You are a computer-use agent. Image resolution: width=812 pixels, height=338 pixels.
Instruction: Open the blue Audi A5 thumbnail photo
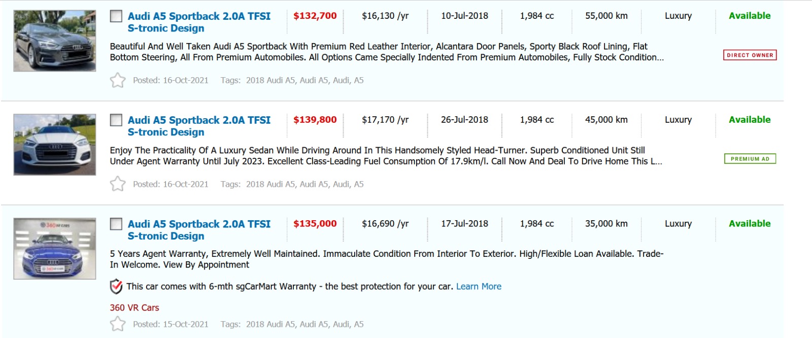55,249
